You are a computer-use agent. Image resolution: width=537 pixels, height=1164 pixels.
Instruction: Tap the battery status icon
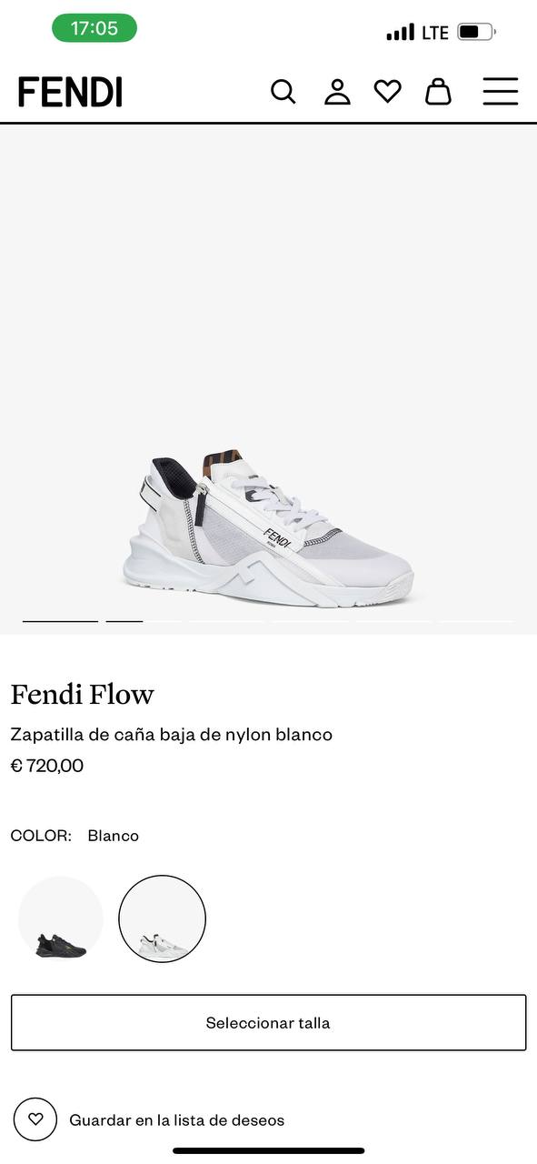point(477,32)
